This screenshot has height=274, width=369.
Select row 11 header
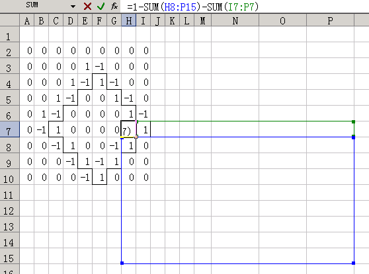point(9,193)
